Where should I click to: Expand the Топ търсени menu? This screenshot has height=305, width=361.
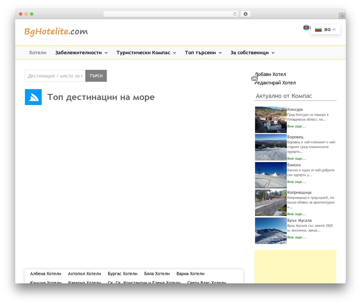tap(203, 53)
